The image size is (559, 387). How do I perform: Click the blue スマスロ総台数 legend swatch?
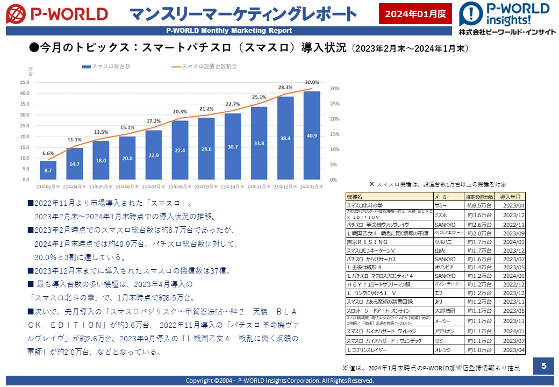click(x=87, y=67)
